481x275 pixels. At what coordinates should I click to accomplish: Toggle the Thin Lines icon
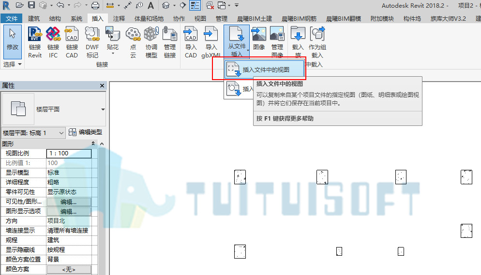tap(195, 5)
